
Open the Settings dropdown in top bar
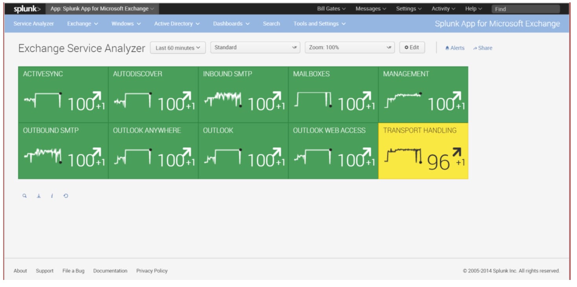tap(409, 9)
